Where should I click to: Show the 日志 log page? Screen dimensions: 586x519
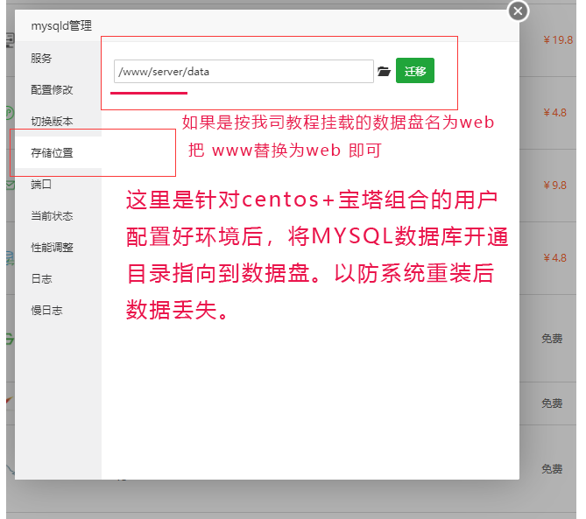click(41, 279)
